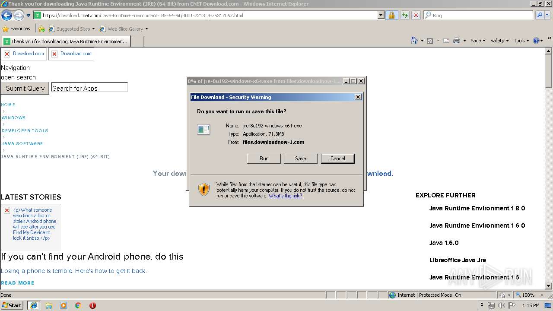Expand the Home button dropdown arrow
Viewport: 553px width, 311px height.
(422, 41)
